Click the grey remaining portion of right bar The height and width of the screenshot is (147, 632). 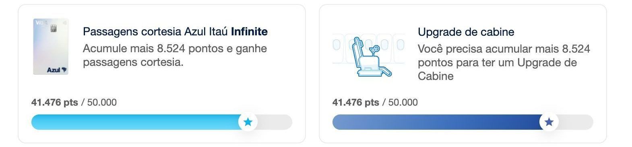576,122
